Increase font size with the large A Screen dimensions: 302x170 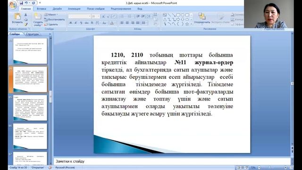[x=103, y=17]
